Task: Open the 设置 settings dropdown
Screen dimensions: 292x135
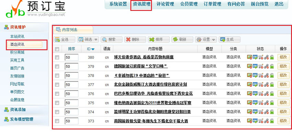Action: [206, 39]
